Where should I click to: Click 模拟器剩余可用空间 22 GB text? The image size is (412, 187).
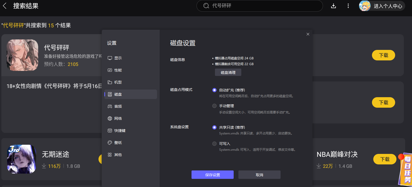tap(234, 64)
